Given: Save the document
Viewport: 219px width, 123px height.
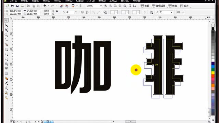Looking at the screenshot, I should point(17,6).
